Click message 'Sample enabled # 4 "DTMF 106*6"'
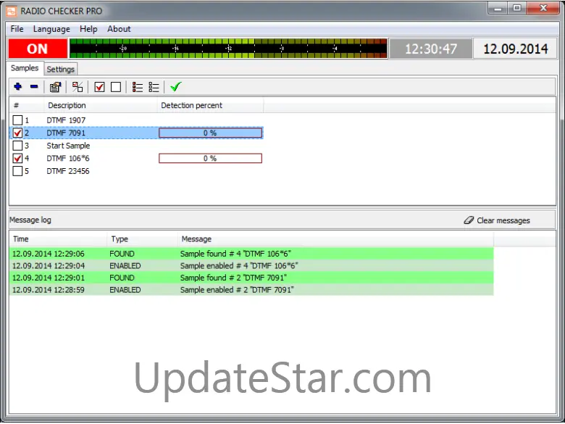The image size is (565, 424). (x=239, y=266)
